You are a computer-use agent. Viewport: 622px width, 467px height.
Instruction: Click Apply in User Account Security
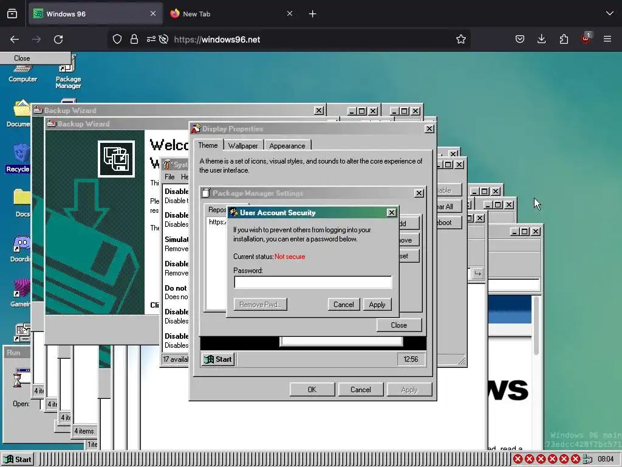pos(377,305)
